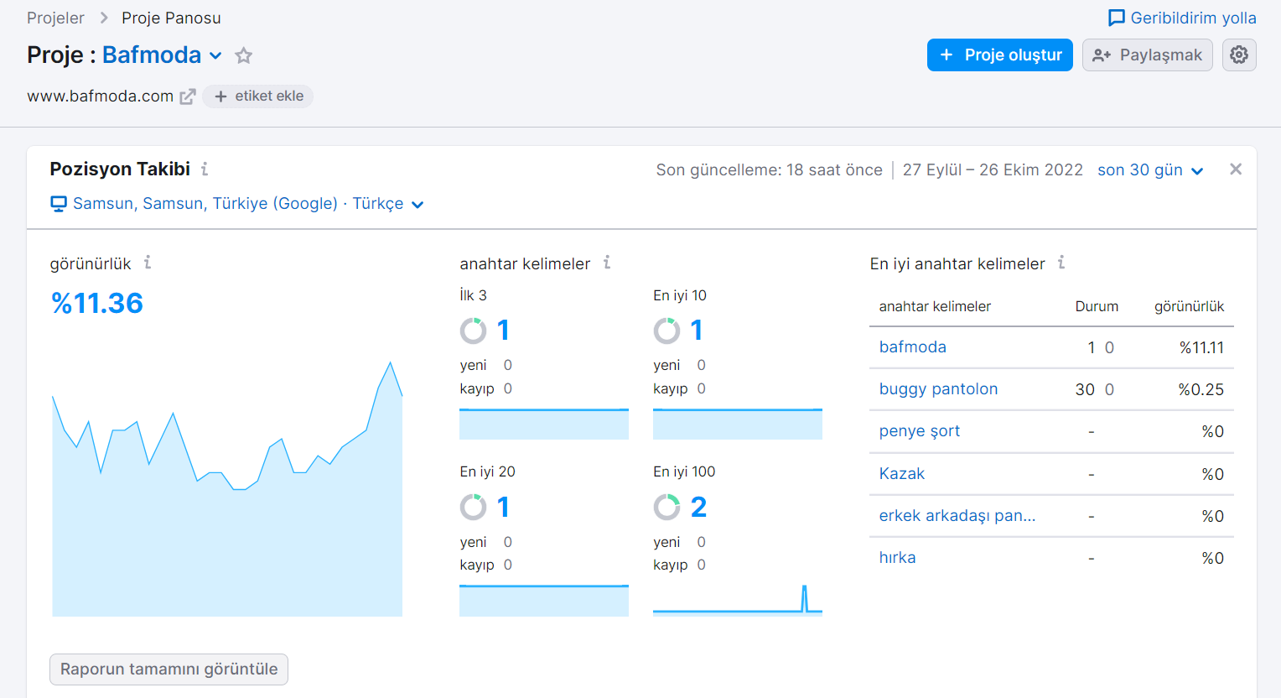Go to Projeler in the breadcrumb
Viewport: 1281px width, 698px height.
(55, 18)
